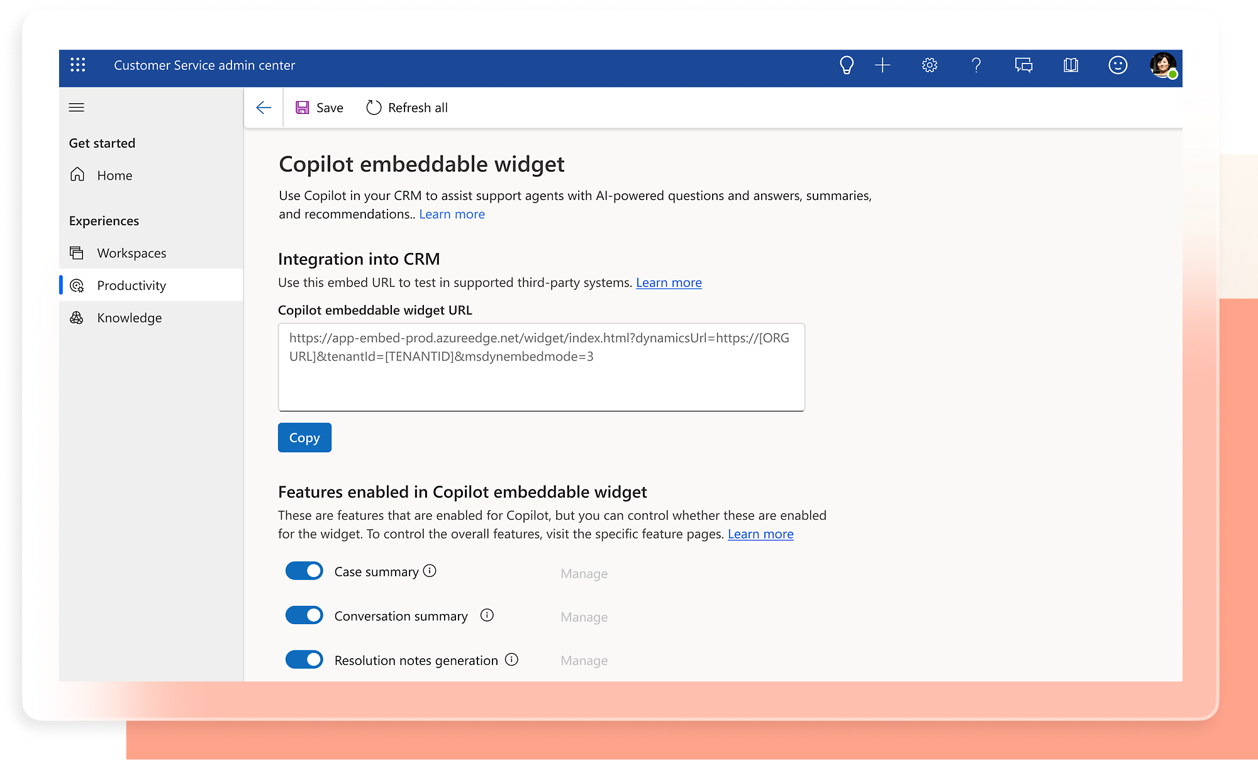Open the app launcher waffle menu
This screenshot has height=760, width=1258.
coord(77,65)
